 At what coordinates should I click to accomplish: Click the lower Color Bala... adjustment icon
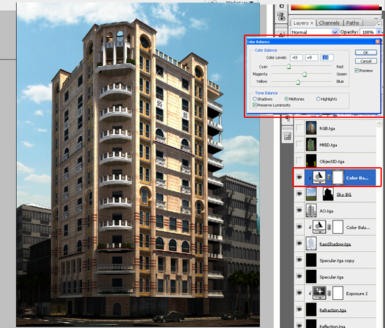coord(319,227)
